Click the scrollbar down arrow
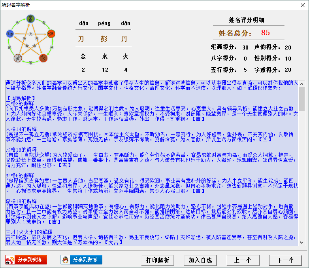309x268 pixels. [302, 242]
